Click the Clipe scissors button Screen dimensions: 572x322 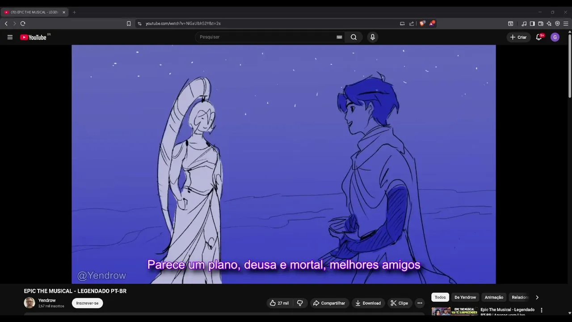coord(399,303)
